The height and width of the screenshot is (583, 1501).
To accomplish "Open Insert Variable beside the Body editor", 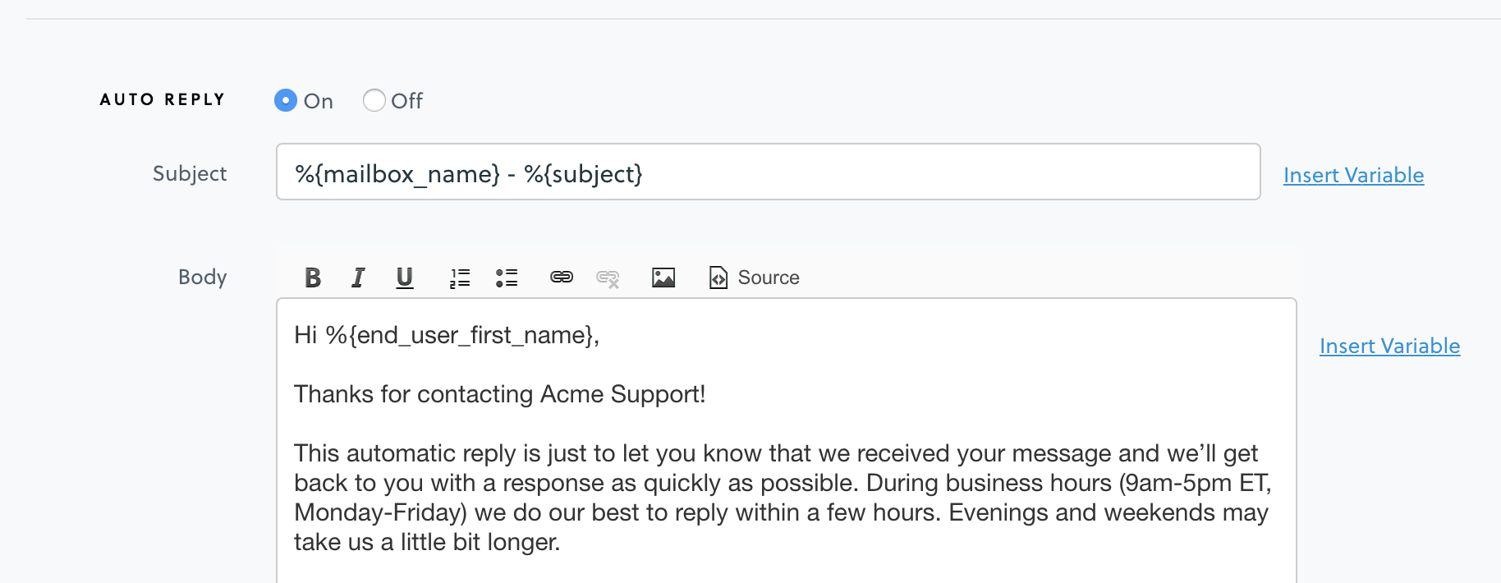I will point(1389,346).
